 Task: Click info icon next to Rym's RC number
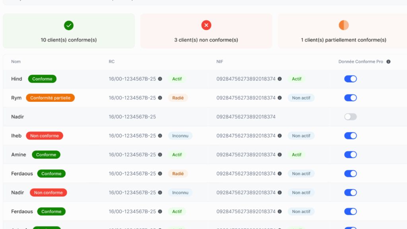[160, 98]
